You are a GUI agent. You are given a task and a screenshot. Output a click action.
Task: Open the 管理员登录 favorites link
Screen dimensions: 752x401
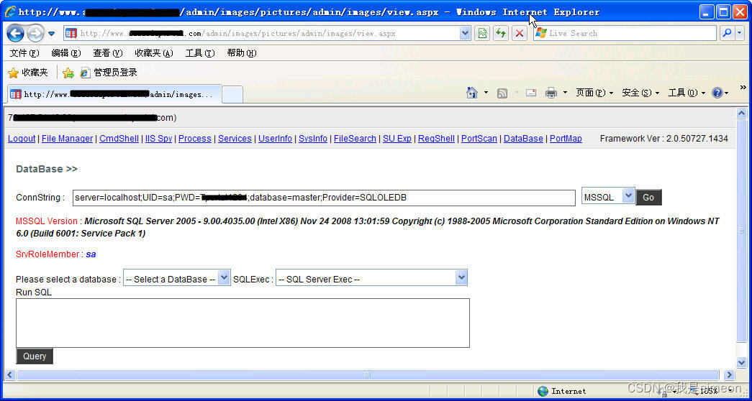(x=109, y=73)
